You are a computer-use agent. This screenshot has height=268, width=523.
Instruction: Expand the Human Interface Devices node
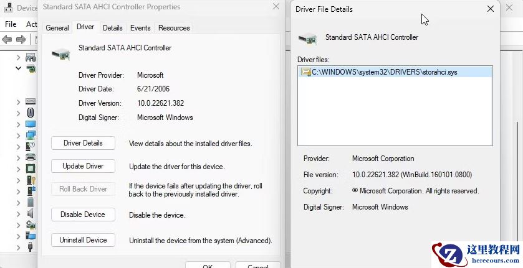click(18, 57)
